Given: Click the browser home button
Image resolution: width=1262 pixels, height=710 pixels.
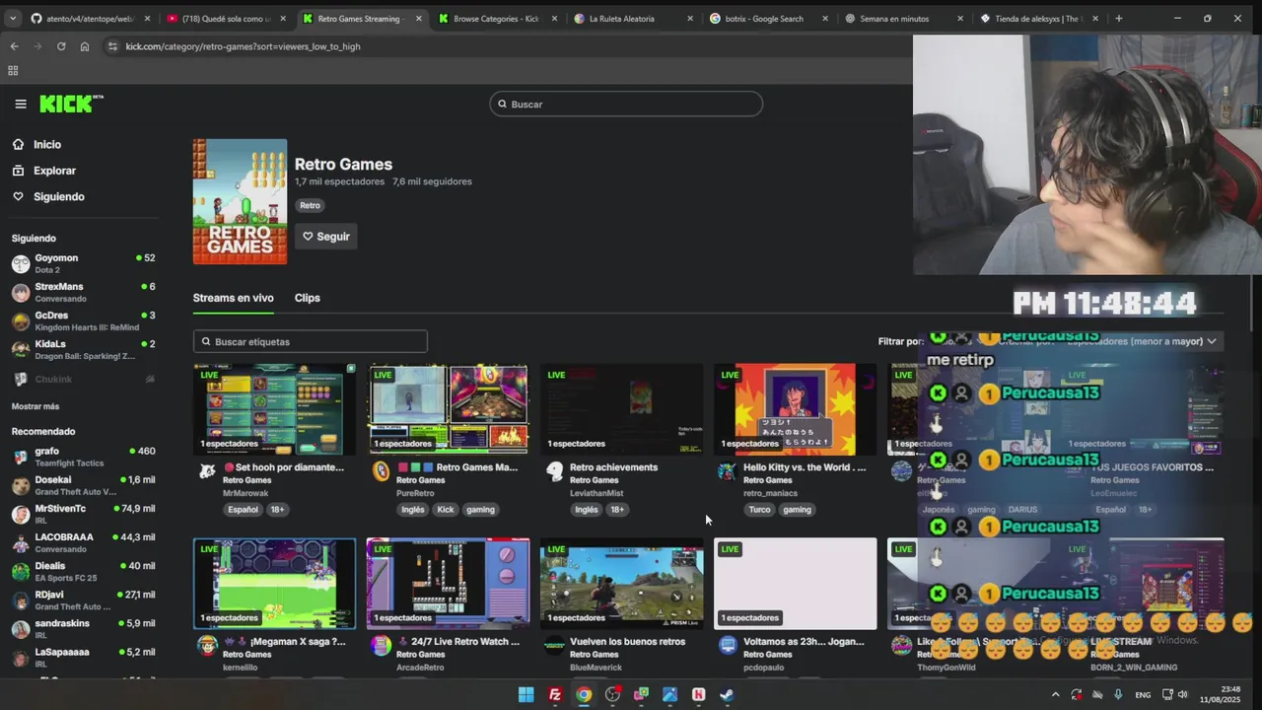Looking at the screenshot, I should click(x=85, y=46).
